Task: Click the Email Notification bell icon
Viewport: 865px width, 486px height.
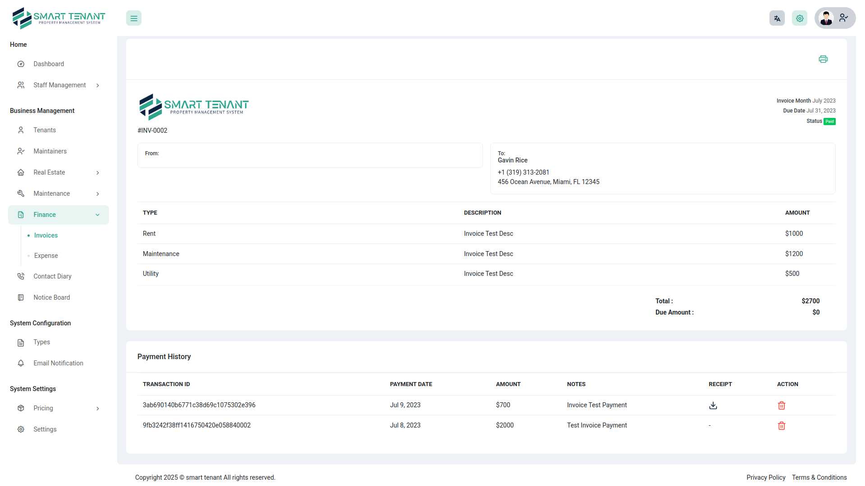Action: click(x=21, y=363)
